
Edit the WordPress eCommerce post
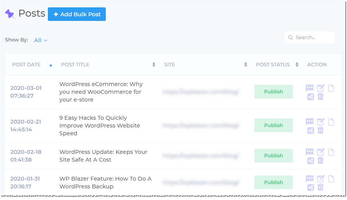(x=321, y=88)
